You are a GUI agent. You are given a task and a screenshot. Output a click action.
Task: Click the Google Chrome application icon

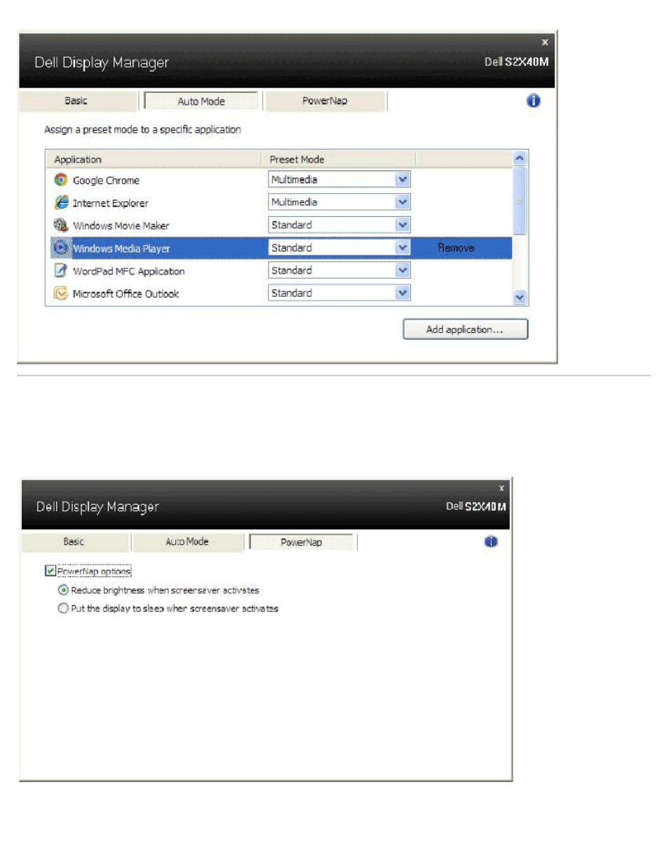pos(61,180)
